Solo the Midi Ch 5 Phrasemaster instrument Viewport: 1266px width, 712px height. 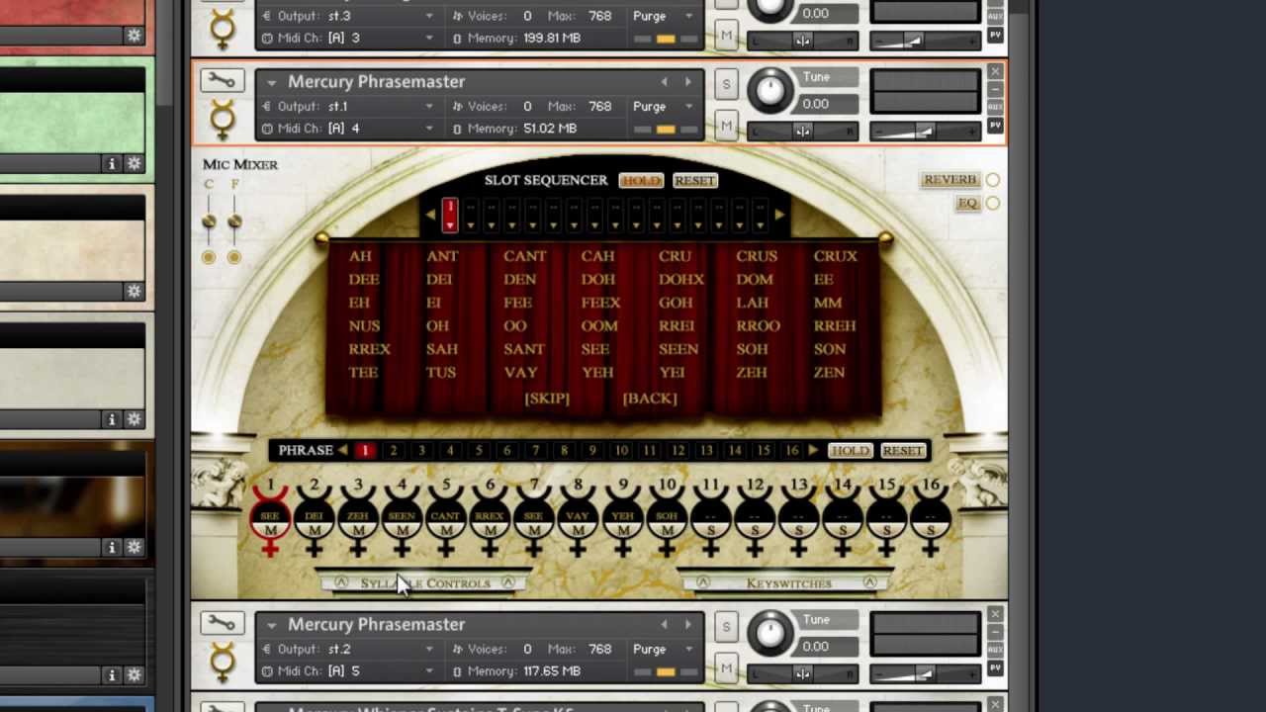tap(726, 627)
